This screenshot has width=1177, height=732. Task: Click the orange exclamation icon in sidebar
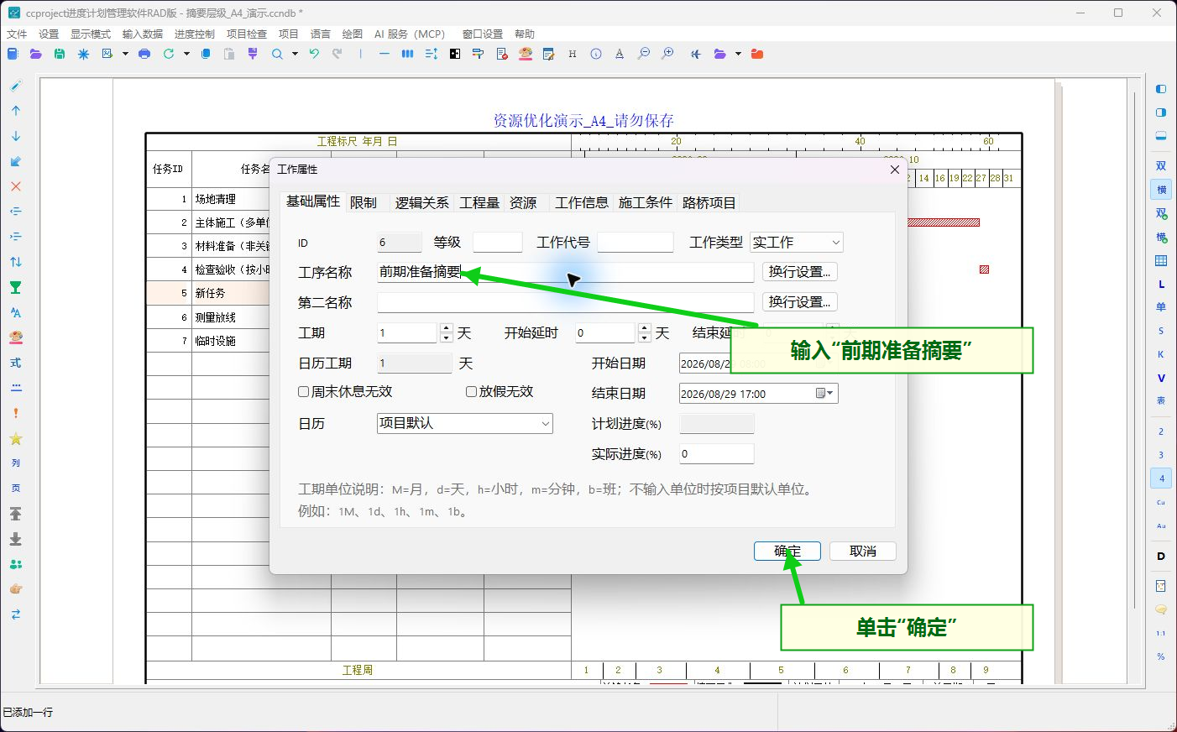[16, 413]
